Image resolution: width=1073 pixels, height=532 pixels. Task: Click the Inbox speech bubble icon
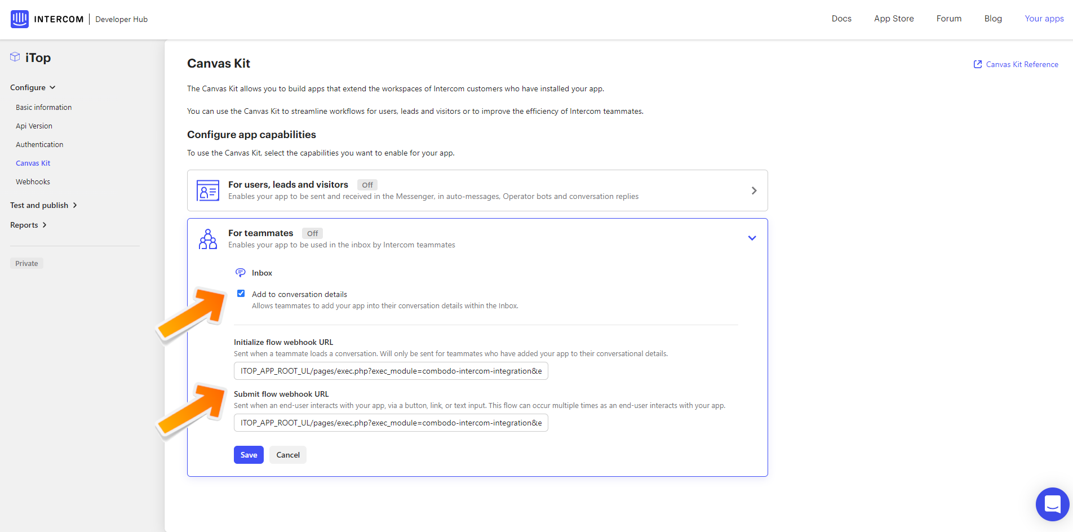point(240,273)
